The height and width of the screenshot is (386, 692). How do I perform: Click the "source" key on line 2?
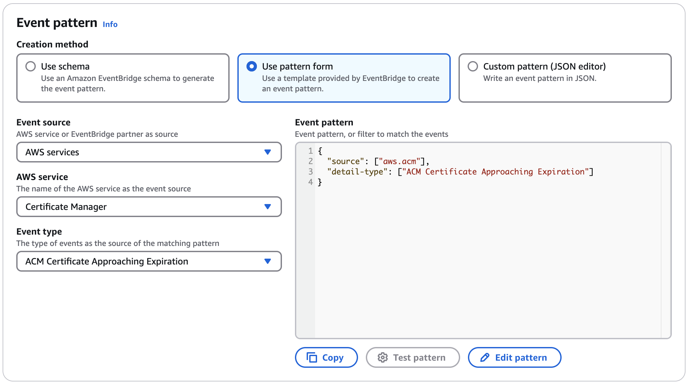tap(346, 161)
